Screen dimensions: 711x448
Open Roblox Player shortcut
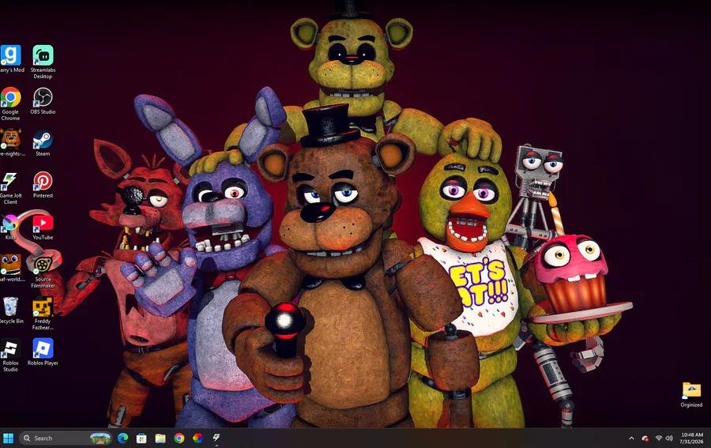pyautogui.click(x=43, y=352)
